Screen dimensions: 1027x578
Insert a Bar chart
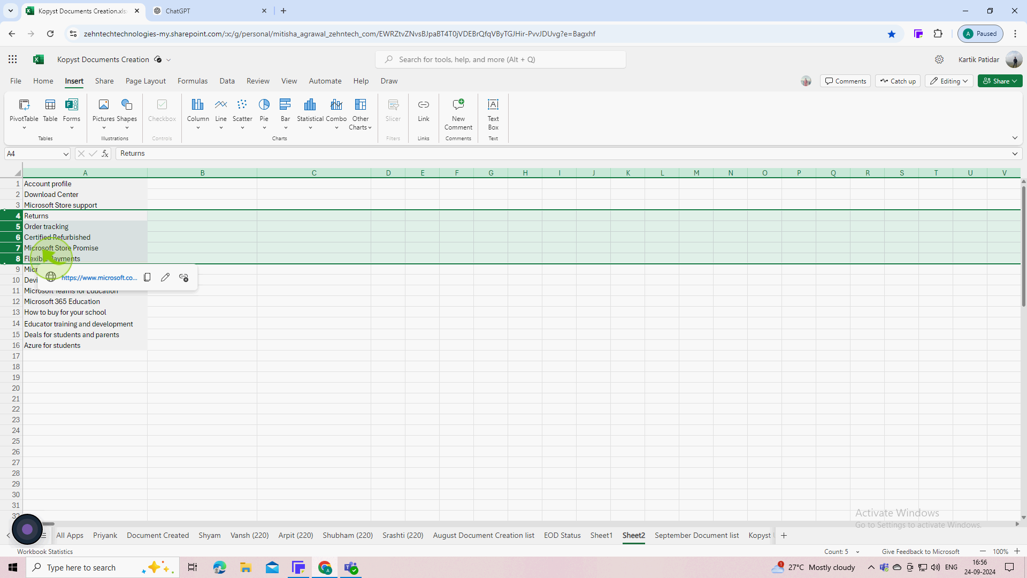tap(286, 113)
